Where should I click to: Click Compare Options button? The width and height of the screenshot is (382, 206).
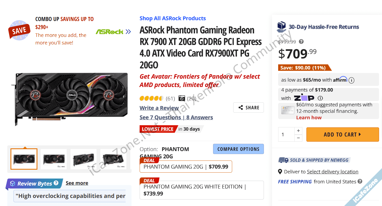click(x=238, y=149)
